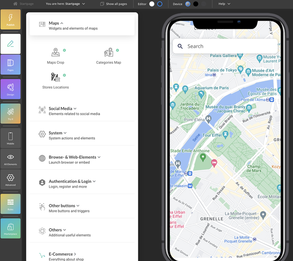Click 'Launch browser or embed' text
Image resolution: width=293 pixels, height=261 pixels.
point(69,162)
